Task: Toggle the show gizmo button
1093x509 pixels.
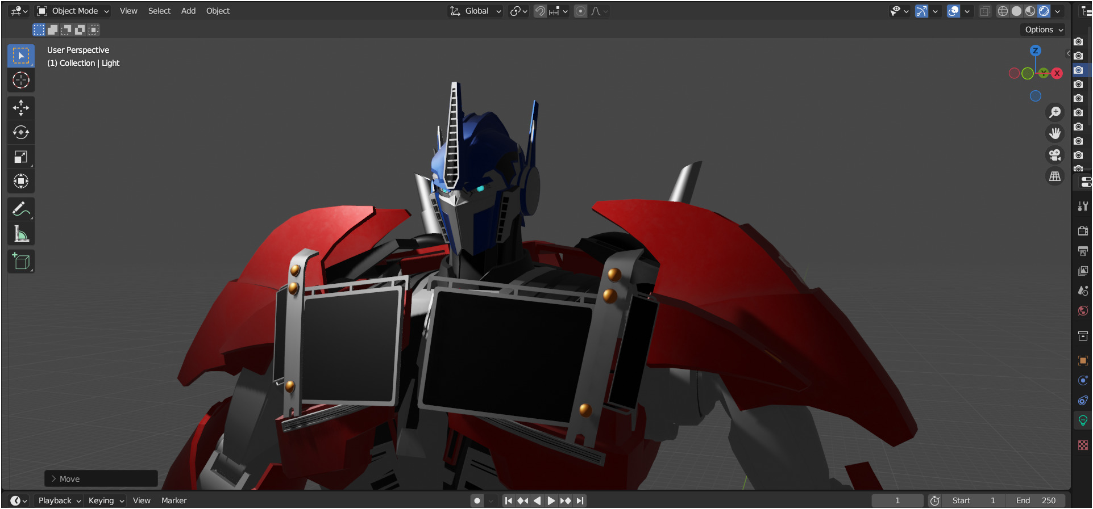Action: 922,11
